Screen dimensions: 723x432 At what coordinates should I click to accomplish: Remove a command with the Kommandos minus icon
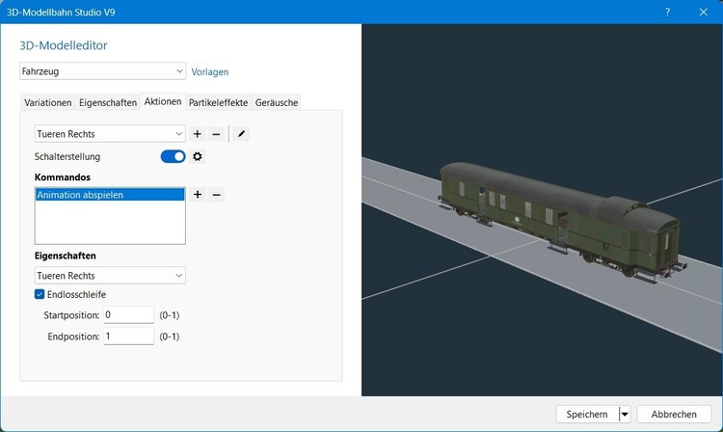click(216, 195)
